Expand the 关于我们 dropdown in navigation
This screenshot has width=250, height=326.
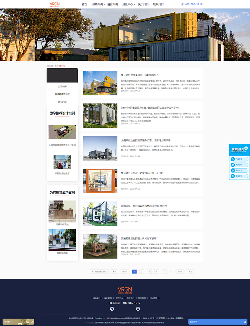tap(144, 4)
